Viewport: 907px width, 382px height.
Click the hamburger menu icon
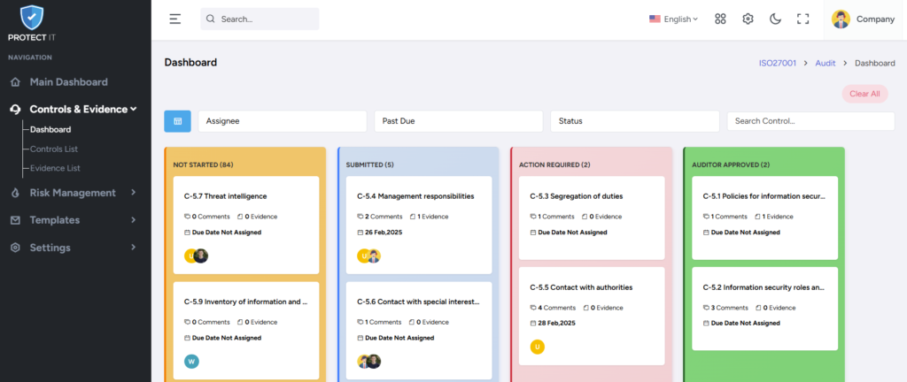175,19
